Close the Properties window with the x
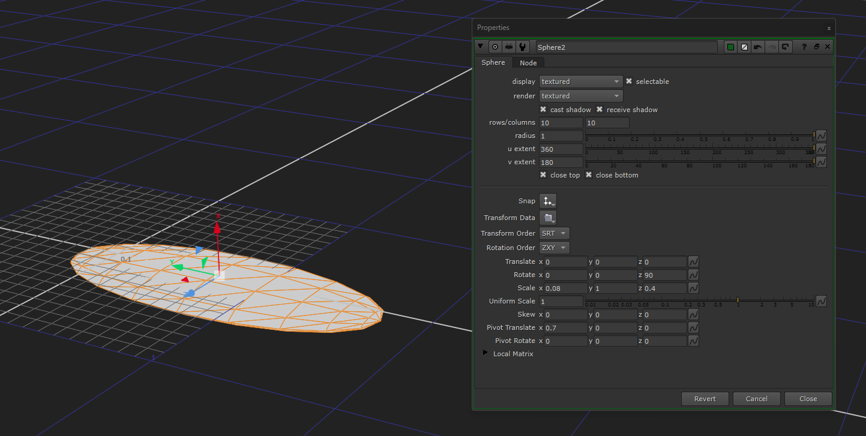 (x=829, y=28)
